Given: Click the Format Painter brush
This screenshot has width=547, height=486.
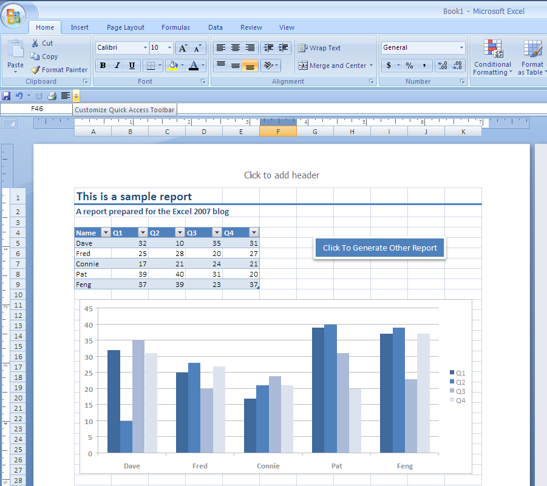Looking at the screenshot, I should point(36,70).
